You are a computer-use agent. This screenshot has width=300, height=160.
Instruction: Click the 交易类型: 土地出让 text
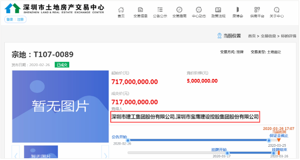[x=266, y=52]
